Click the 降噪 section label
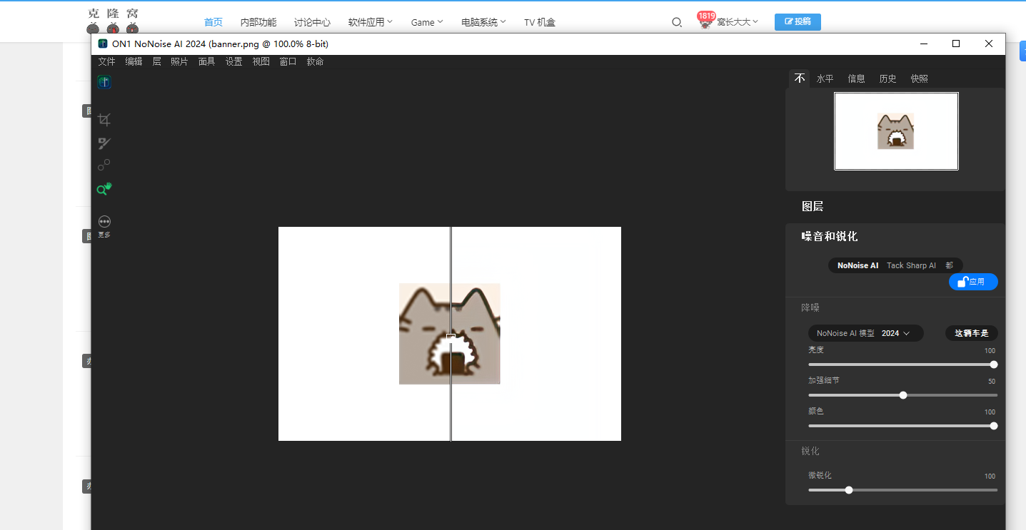 (810, 308)
